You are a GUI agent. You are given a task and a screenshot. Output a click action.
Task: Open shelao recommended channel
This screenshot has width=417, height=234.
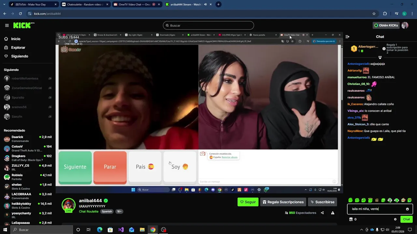pyautogui.click(x=28, y=187)
